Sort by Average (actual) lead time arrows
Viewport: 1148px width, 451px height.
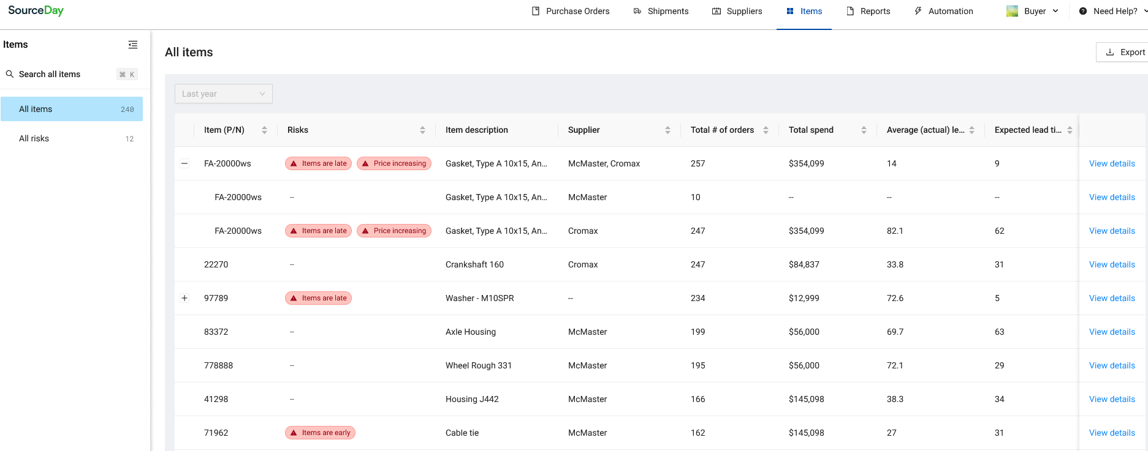point(971,130)
